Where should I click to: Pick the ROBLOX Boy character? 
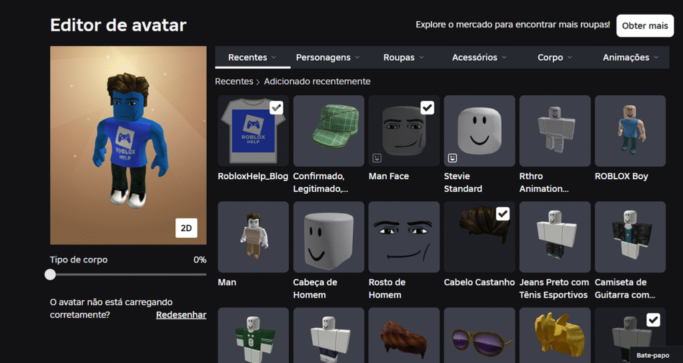(630, 131)
